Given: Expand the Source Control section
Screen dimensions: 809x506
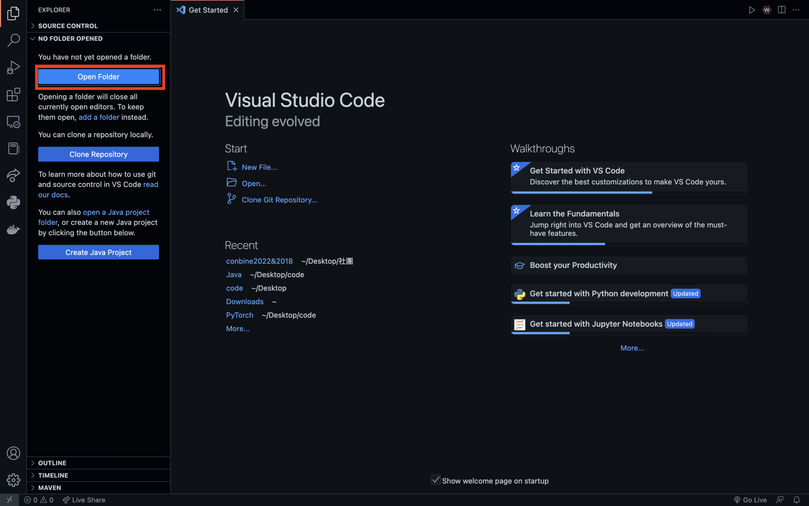Looking at the screenshot, I should 68,26.
